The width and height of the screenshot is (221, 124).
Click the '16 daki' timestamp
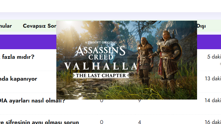click(213, 122)
